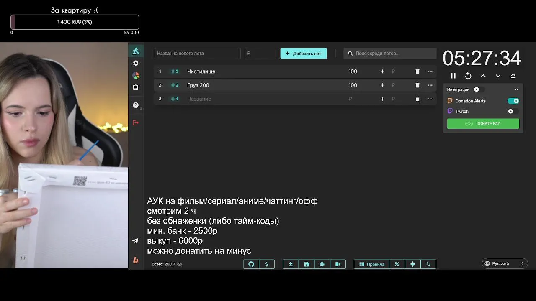Image resolution: width=536 pixels, height=301 pixels.
Task: Click the #1 tag in third row
Action: pyautogui.click(x=175, y=99)
